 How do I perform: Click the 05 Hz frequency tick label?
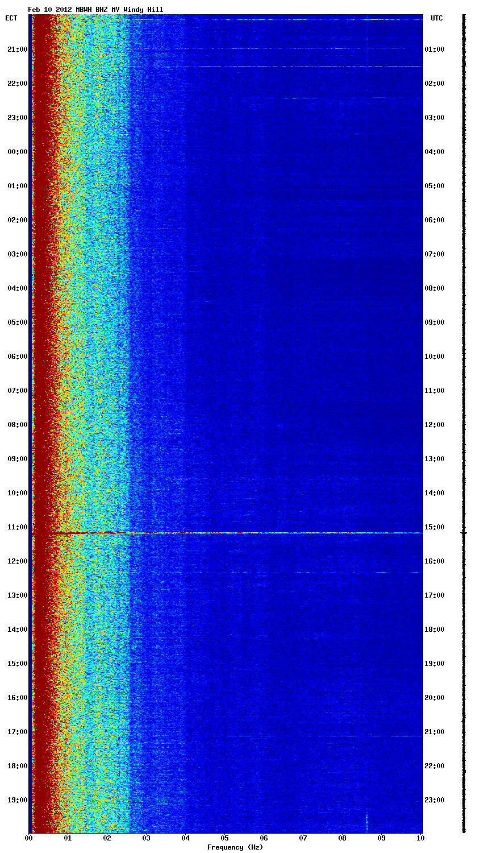225,838
